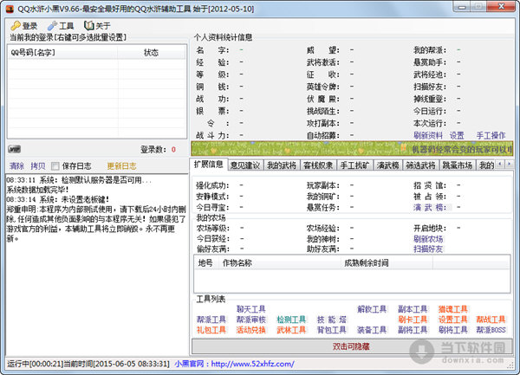Image resolution: width=520 pixels, height=375 pixels.
Task: Open the 活动兑换 link
Action: [x=251, y=330]
